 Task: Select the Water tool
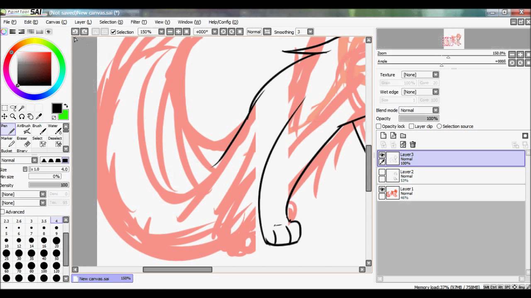tap(54, 129)
